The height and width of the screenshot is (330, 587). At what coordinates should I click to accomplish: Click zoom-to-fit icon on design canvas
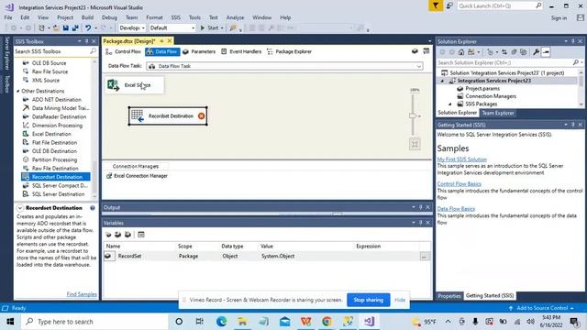tap(415, 145)
